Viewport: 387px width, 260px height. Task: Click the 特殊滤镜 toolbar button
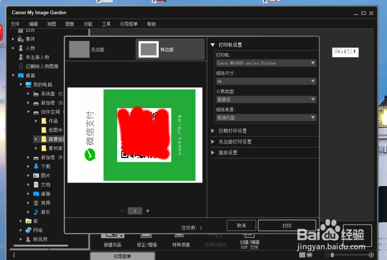181,241
